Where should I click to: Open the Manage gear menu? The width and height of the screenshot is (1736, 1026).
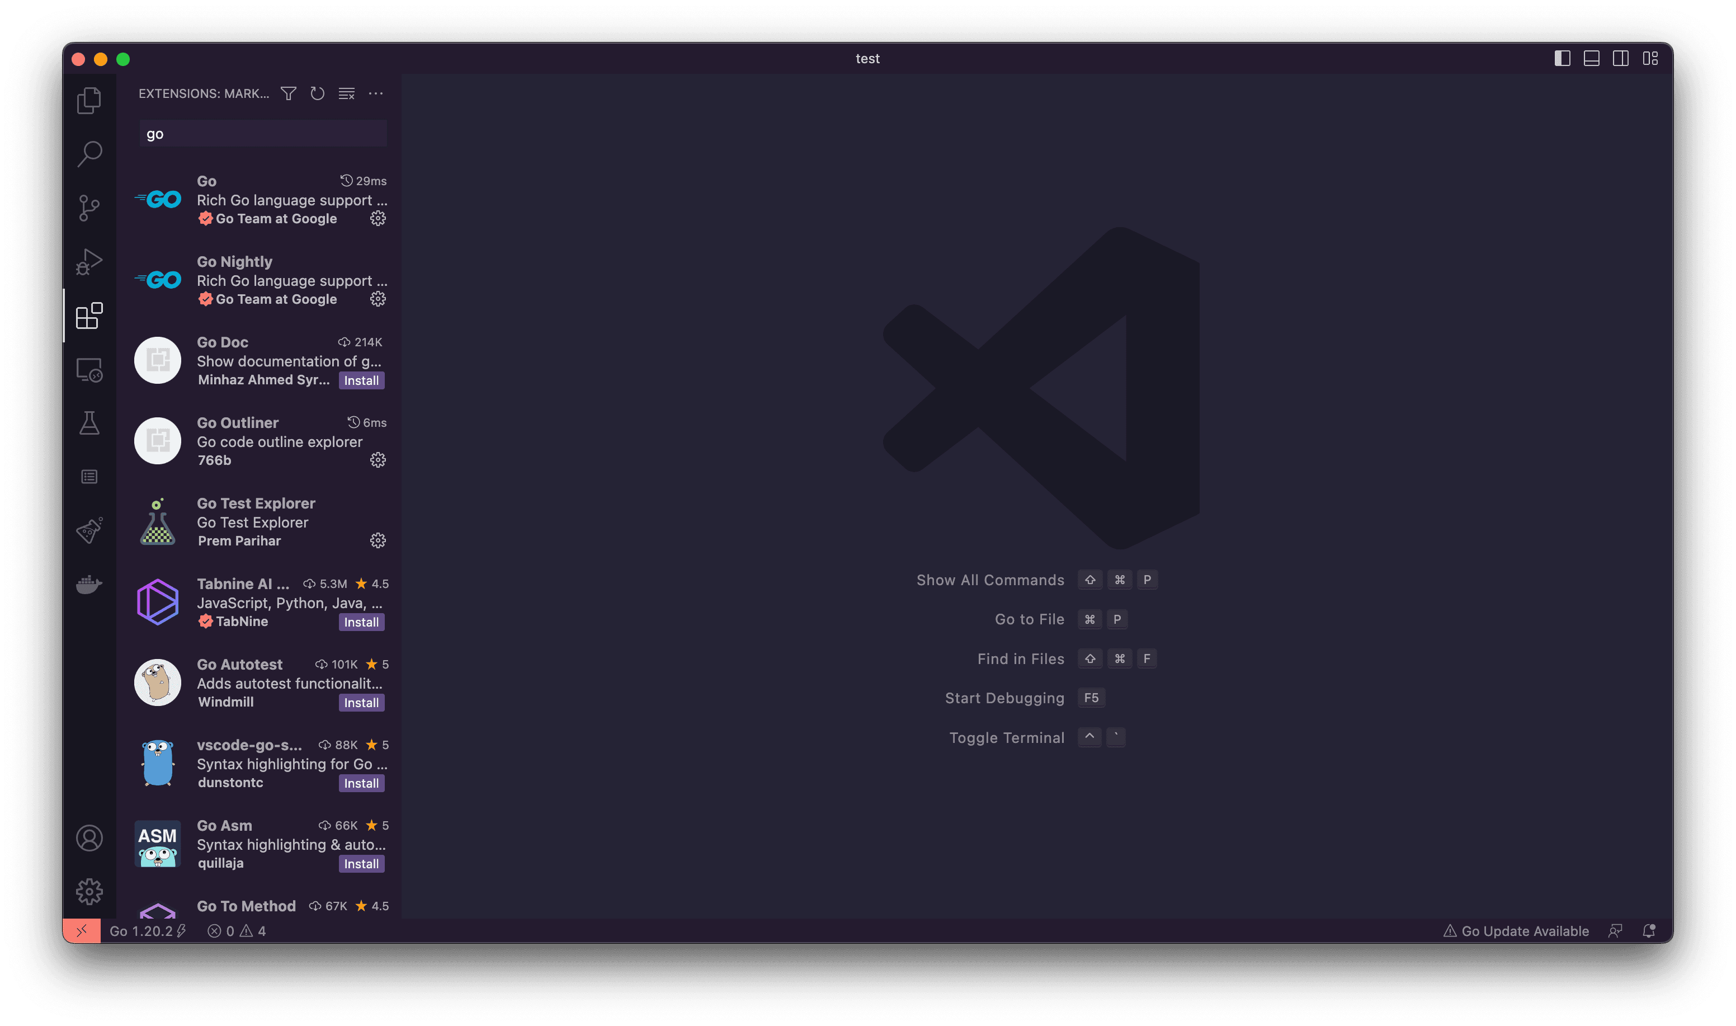point(89,892)
